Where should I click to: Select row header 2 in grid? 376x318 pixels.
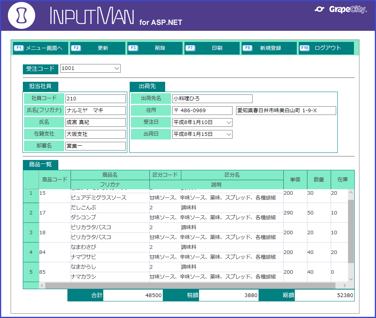tap(31, 213)
